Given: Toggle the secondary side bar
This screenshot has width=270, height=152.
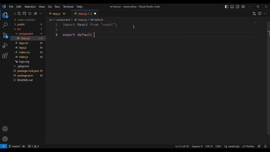Looking at the screenshot, I should click(238, 7).
